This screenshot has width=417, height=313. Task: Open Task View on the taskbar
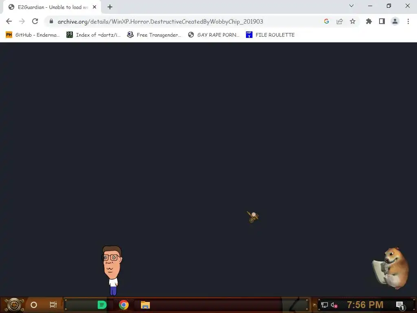(x=53, y=305)
